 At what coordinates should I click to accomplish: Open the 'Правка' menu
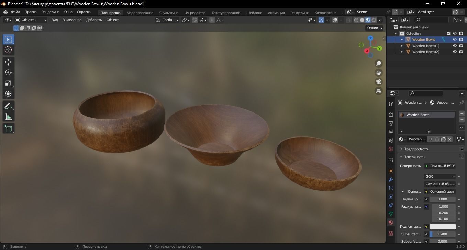click(x=31, y=12)
